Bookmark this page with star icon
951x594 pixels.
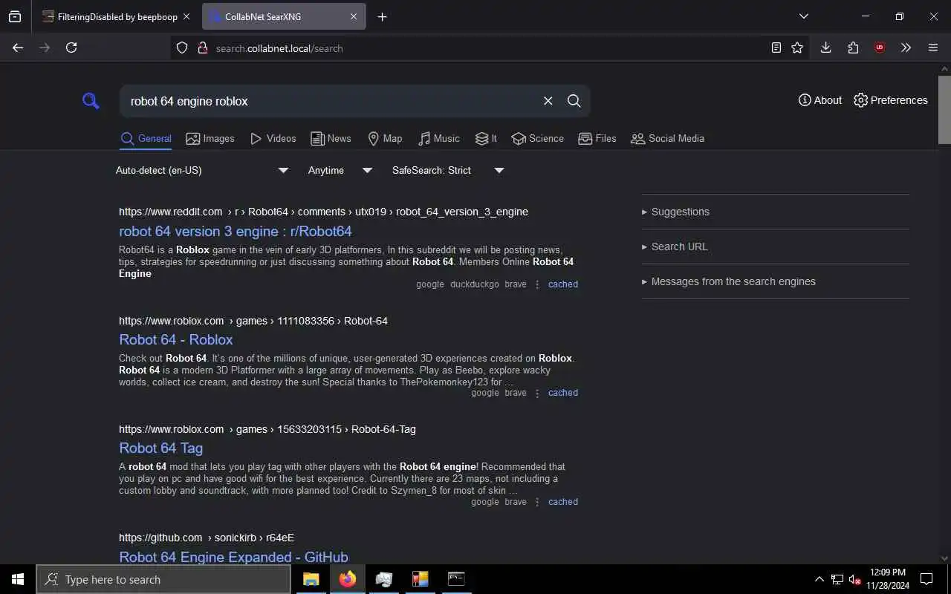click(x=797, y=48)
